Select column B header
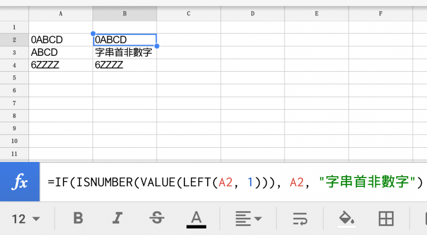 [x=125, y=14]
